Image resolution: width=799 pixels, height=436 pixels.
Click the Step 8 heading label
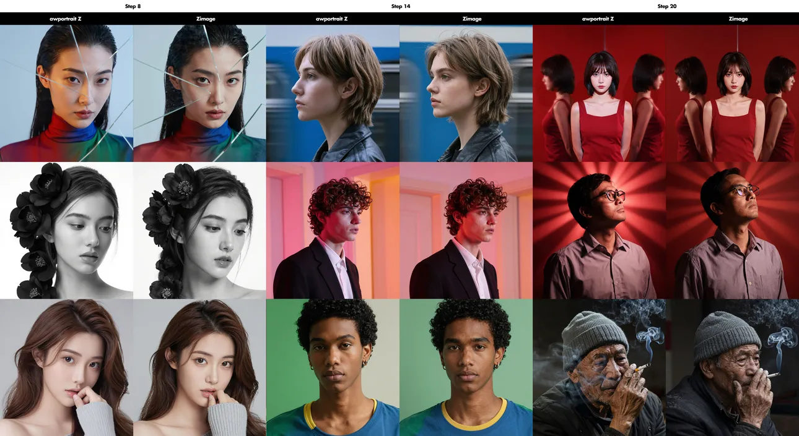pyautogui.click(x=133, y=6)
